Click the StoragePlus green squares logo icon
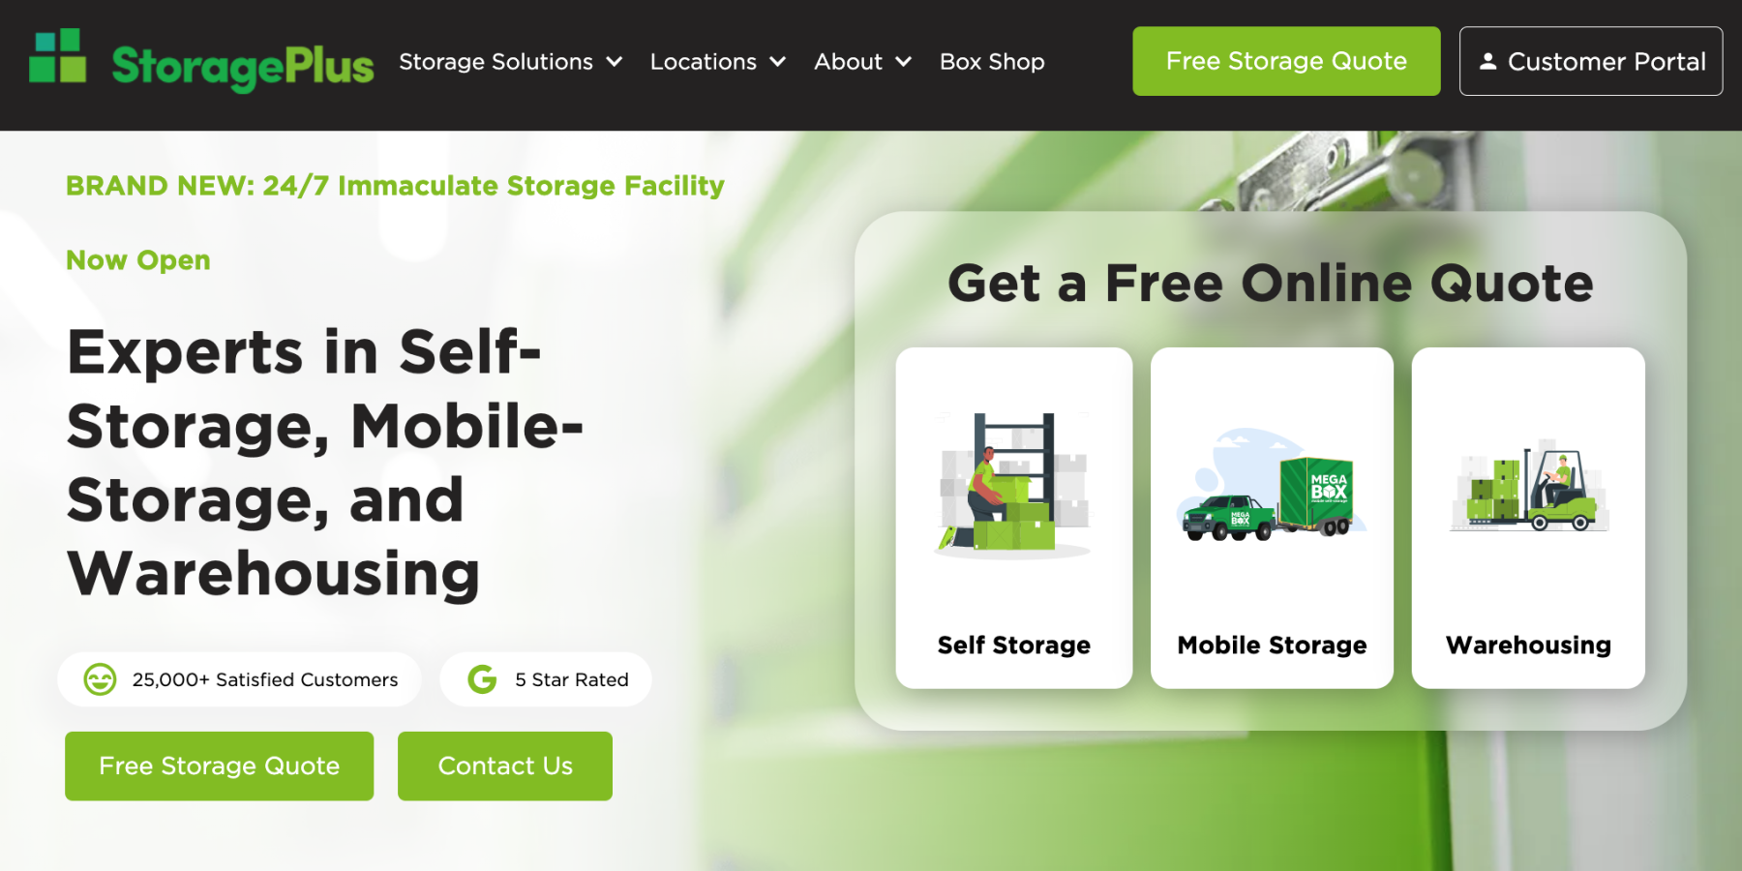 click(58, 56)
